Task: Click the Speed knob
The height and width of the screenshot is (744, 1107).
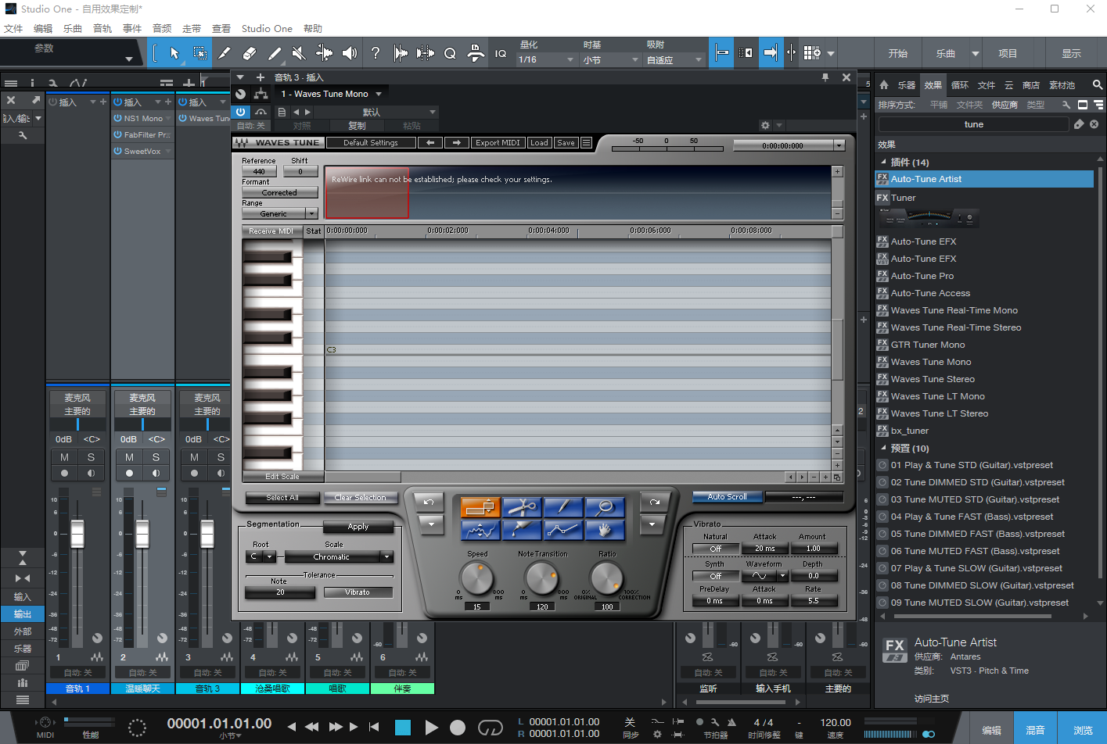Action: pos(476,578)
